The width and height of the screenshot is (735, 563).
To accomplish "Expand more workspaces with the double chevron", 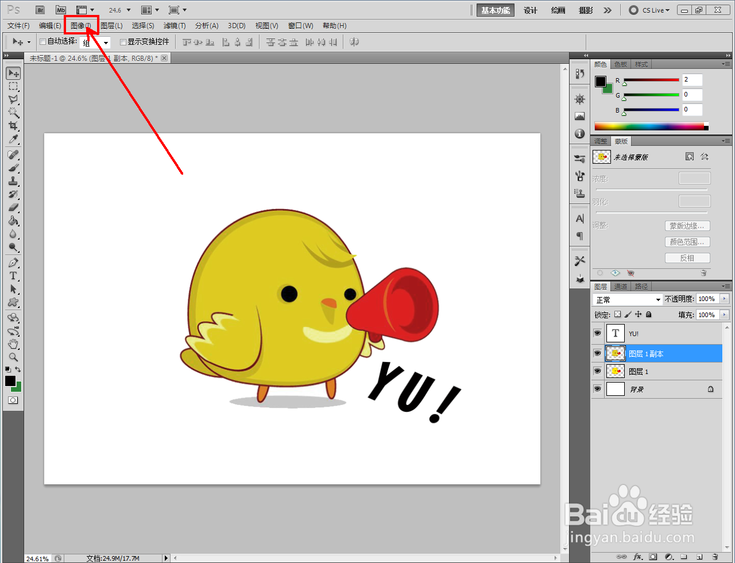I will click(608, 10).
